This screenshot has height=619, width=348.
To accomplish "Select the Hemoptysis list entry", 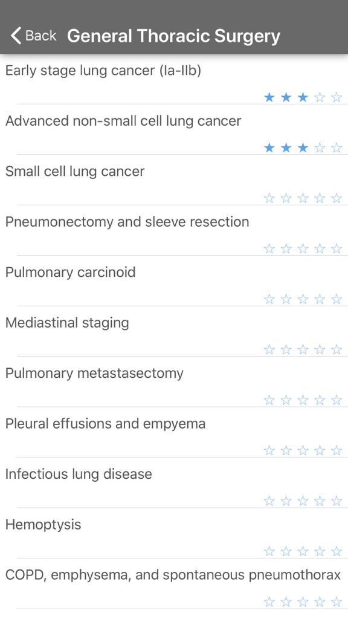I will point(174,533).
